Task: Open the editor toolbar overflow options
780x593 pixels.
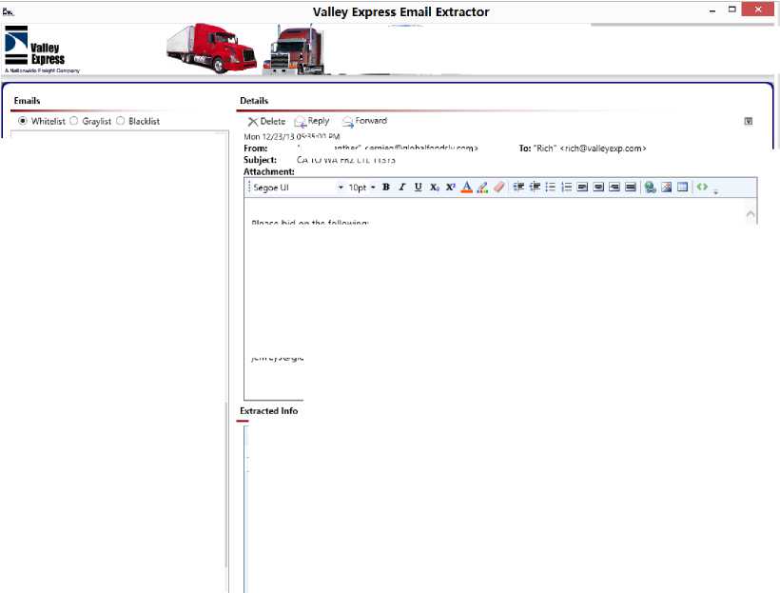Action: pos(716,191)
